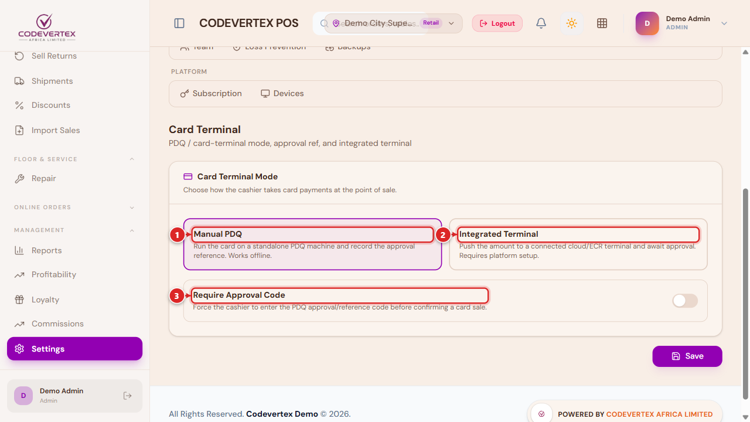Screen dimensions: 750x422
Task: Click the CODEVERTEX POS title text
Action: (x=249, y=23)
